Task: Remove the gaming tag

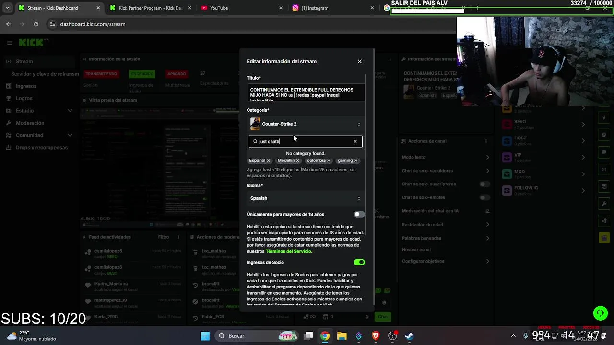Action: (356, 161)
